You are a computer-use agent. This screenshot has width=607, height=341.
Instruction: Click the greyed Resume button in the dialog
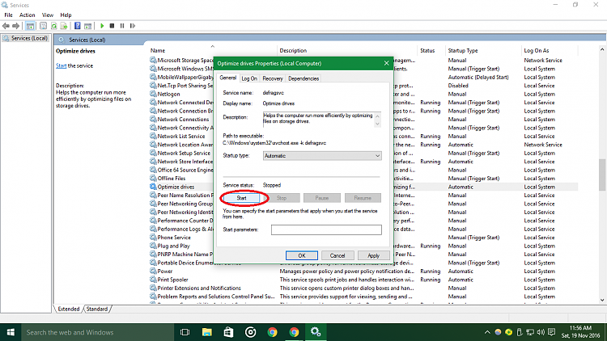coord(363,198)
